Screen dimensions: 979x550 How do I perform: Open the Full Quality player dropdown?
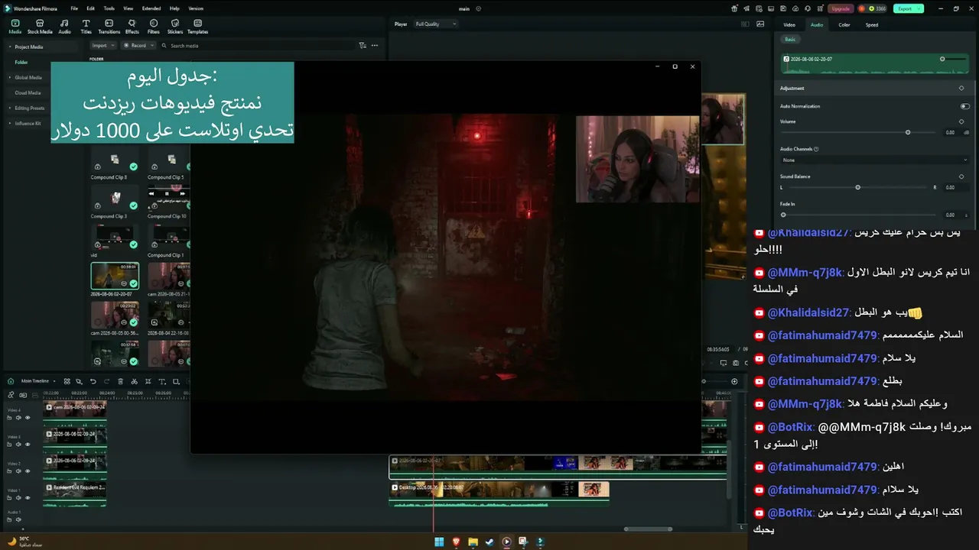pos(434,24)
